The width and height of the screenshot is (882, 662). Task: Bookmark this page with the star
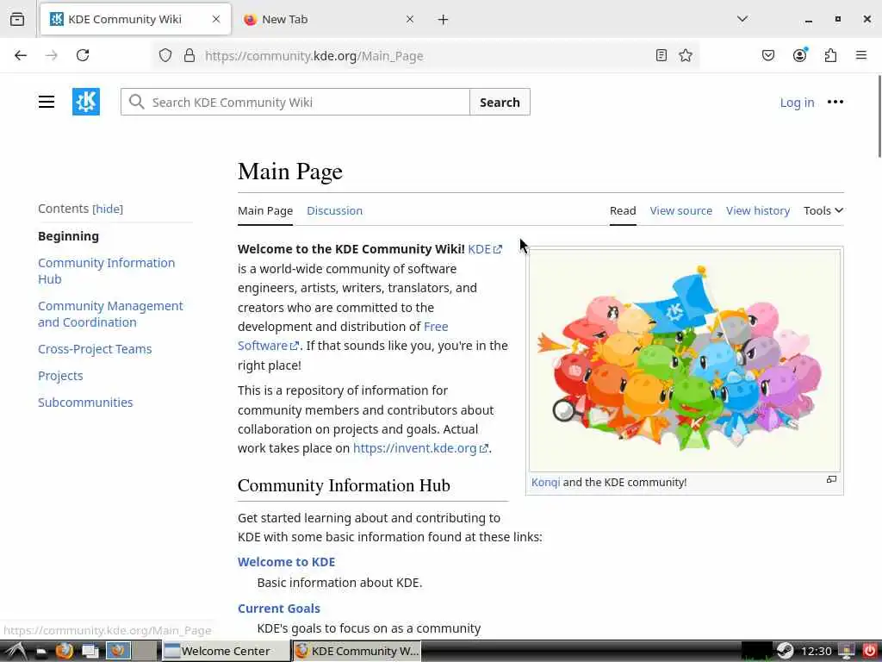[685, 55]
